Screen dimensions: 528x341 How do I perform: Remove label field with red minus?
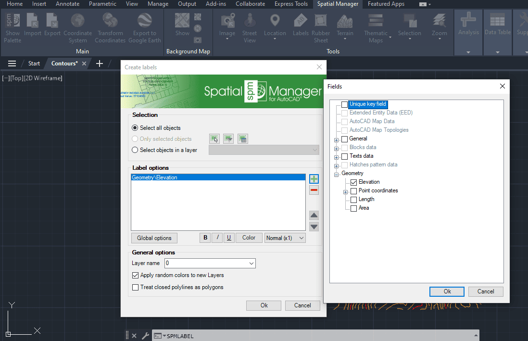[x=314, y=190]
